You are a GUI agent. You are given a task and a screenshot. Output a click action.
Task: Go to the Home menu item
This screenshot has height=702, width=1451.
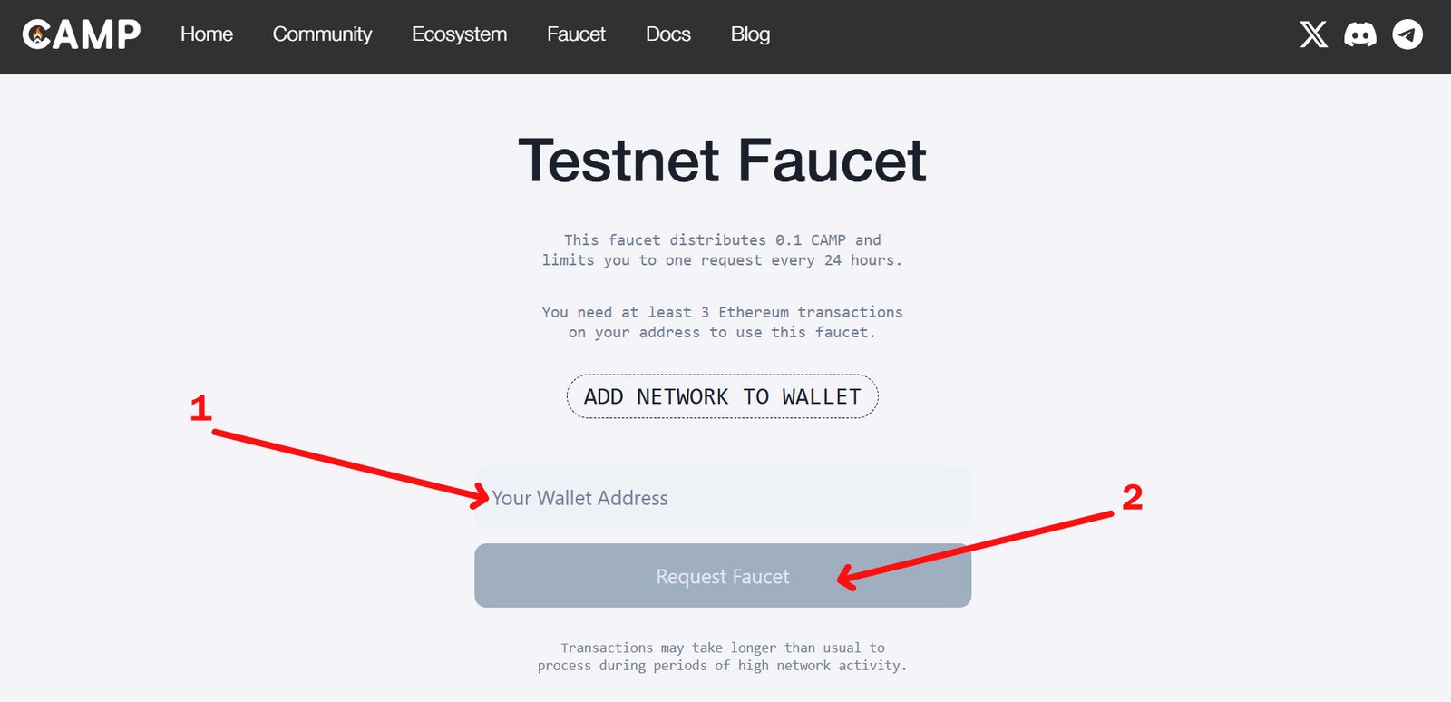click(x=207, y=34)
